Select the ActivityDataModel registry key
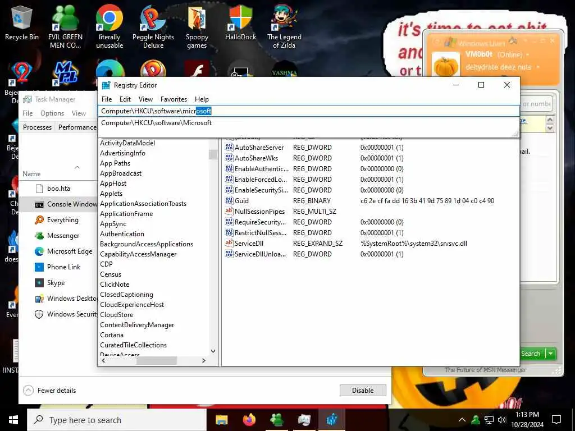 pyautogui.click(x=127, y=143)
